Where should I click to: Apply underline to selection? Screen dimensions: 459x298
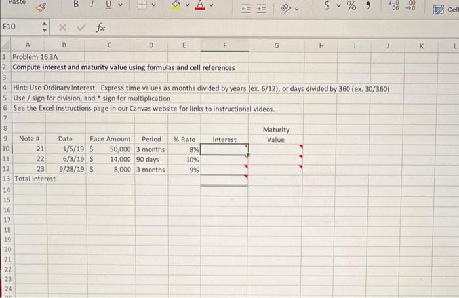point(109,5)
